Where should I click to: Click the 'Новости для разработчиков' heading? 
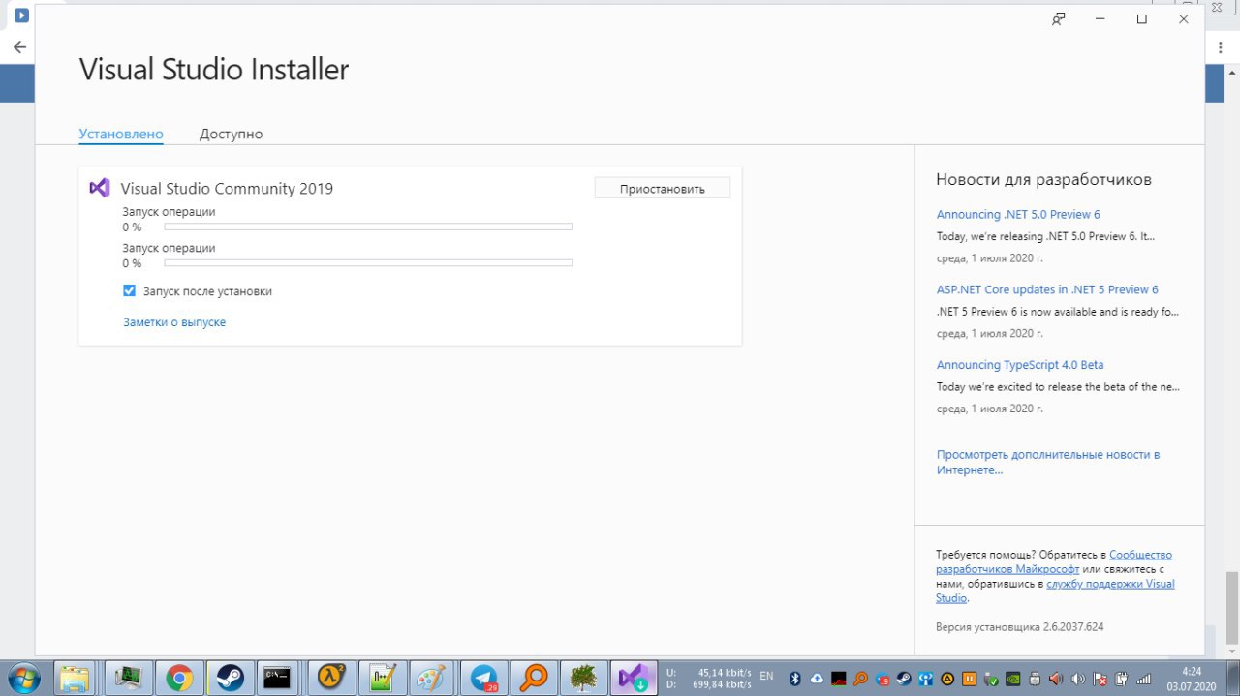(1043, 179)
